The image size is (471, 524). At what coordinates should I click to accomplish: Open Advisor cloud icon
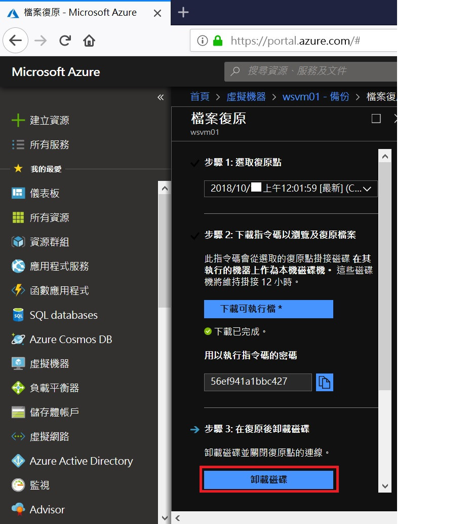point(18,509)
